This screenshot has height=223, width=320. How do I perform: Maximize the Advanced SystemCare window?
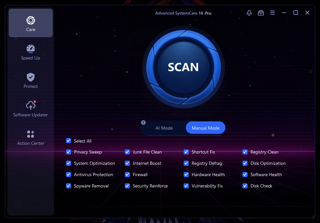(x=296, y=13)
